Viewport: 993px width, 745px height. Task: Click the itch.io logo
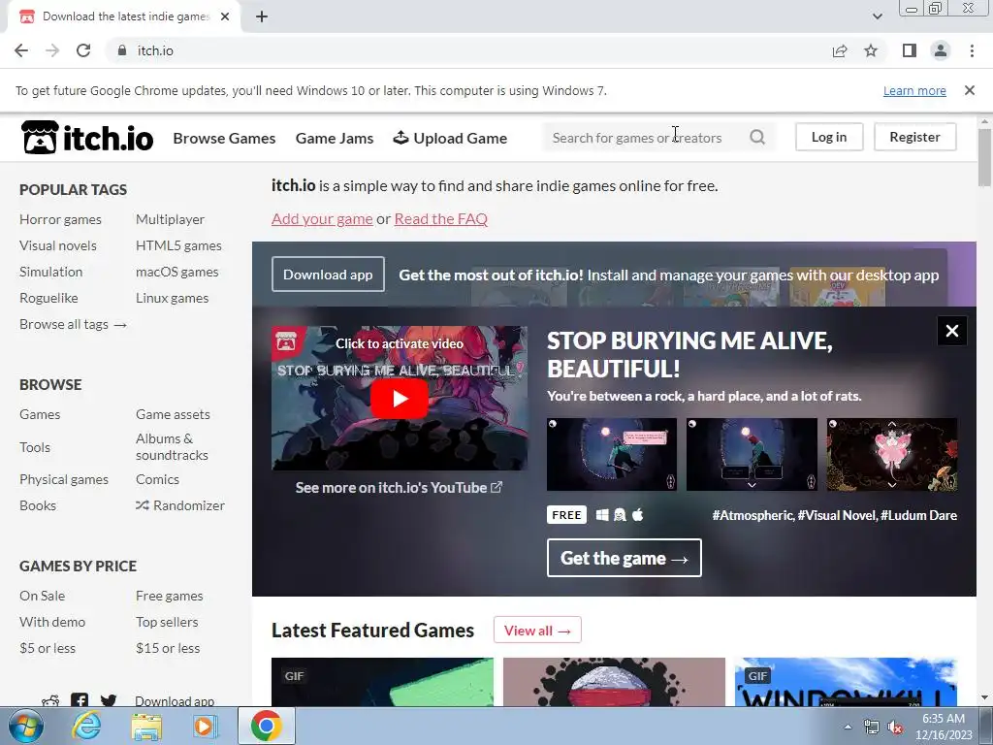coord(87,138)
